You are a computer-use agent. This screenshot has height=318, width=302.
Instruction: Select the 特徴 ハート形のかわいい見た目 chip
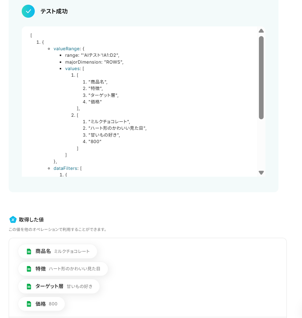pos(63,269)
